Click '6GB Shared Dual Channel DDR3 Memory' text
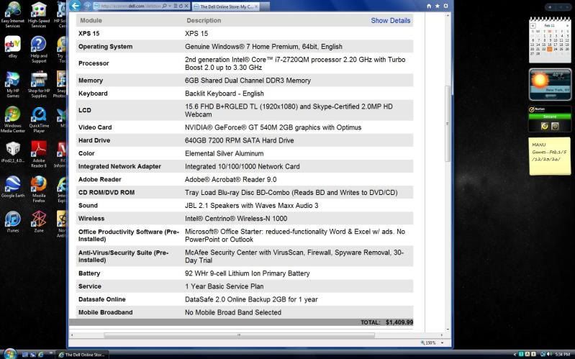Viewport: 575px width, 359px height. point(248,81)
